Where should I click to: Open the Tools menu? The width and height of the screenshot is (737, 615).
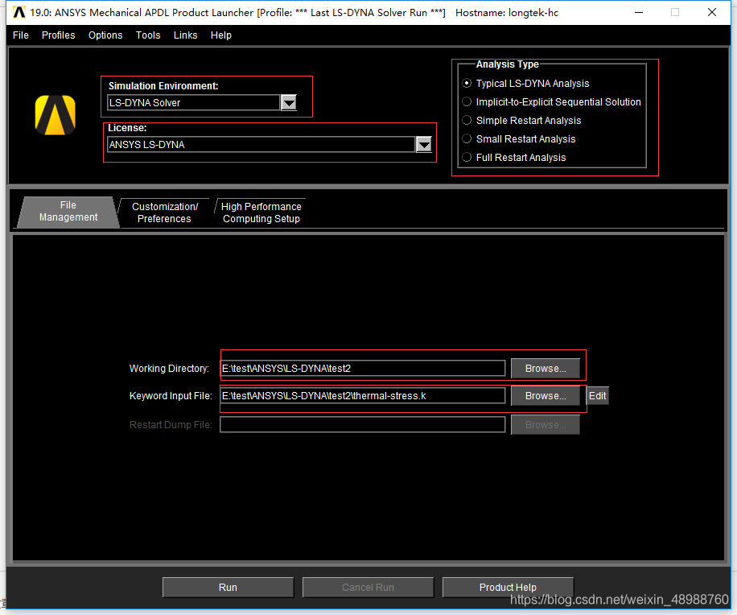tap(148, 35)
